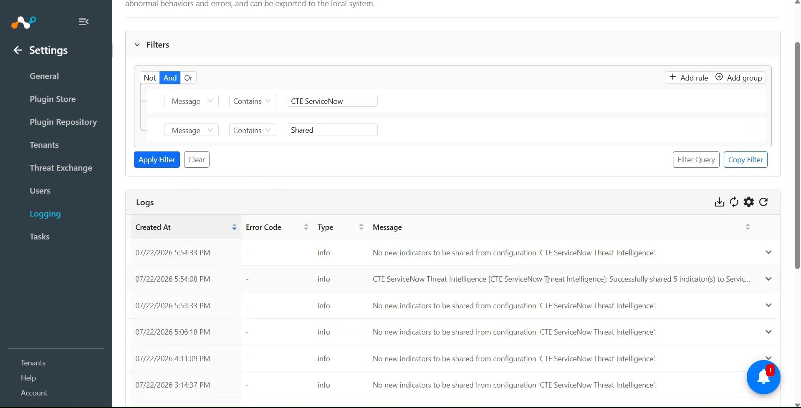Viewport: 801px width, 408px height.
Task: Add a new filter group
Action: [x=739, y=78]
